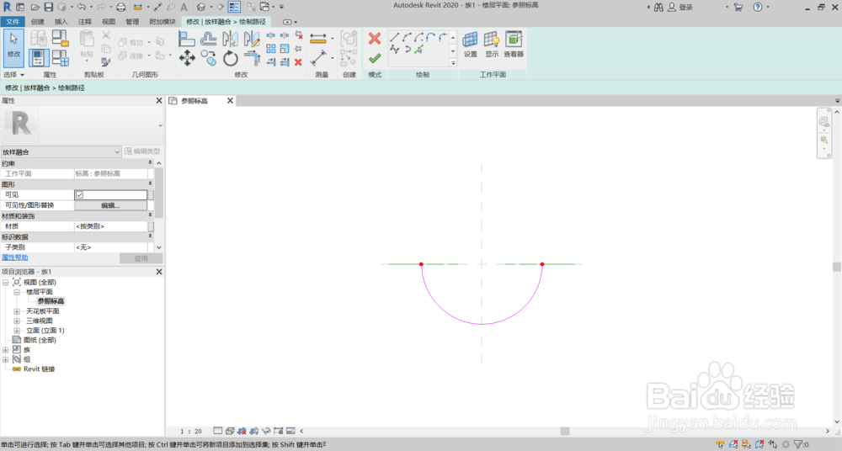Click the Save icon in quick access toolbar
Image resolution: width=842 pixels, height=451 pixels.
pyautogui.click(x=48, y=7)
